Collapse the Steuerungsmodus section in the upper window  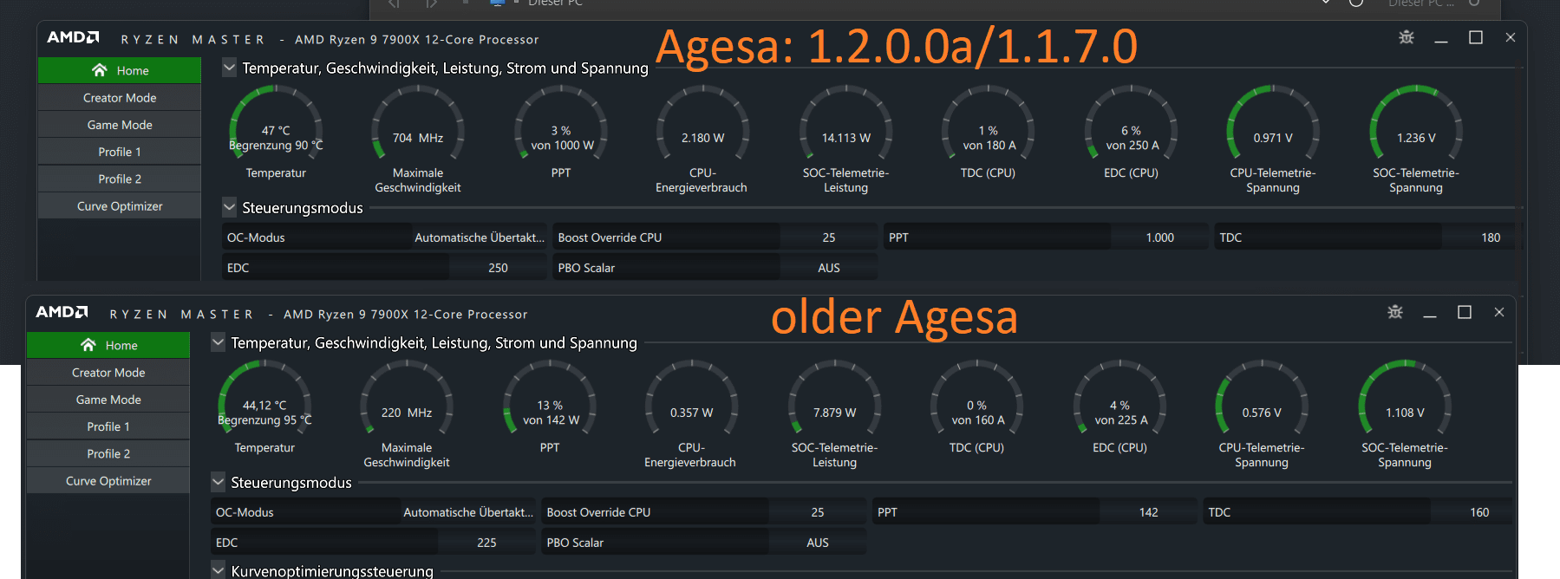tap(230, 207)
